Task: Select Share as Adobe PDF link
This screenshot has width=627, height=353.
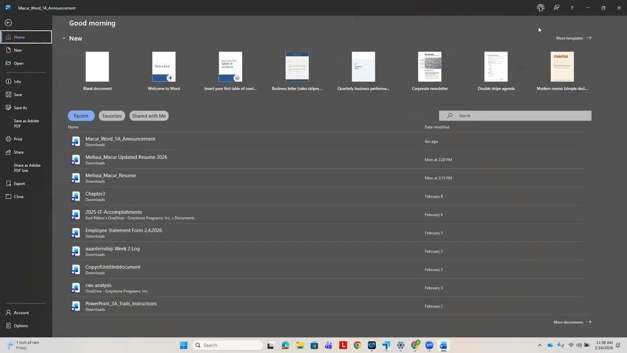Action: click(26, 168)
